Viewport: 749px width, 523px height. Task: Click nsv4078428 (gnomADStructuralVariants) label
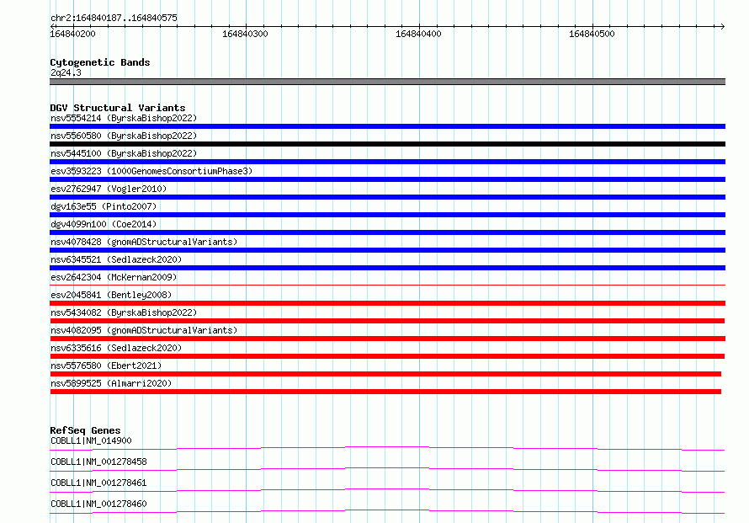click(x=144, y=242)
